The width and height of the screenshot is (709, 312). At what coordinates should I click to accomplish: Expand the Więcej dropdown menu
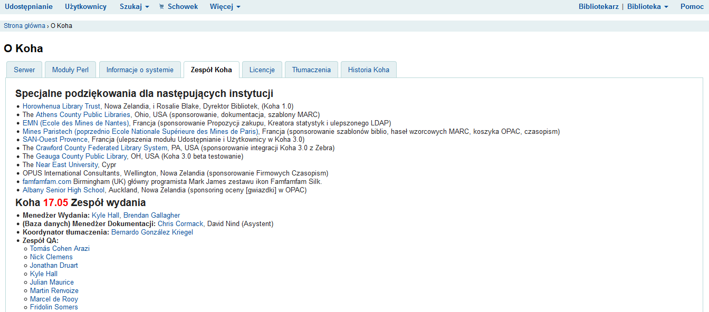click(225, 7)
